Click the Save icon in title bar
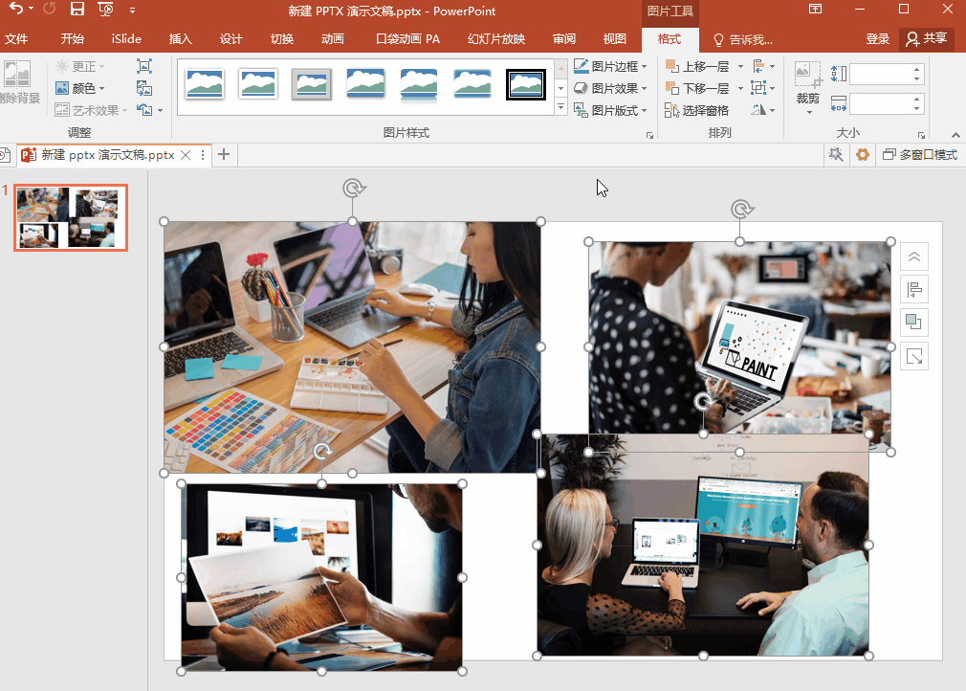 coord(77,11)
